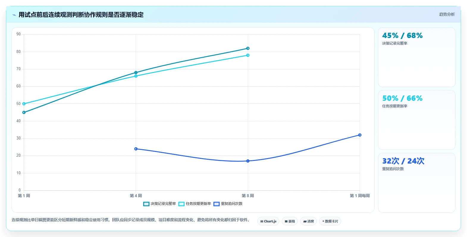Viewport: 467px width, 237px height.
Task: Click the trend icon beside the title
Action: tap(14, 15)
